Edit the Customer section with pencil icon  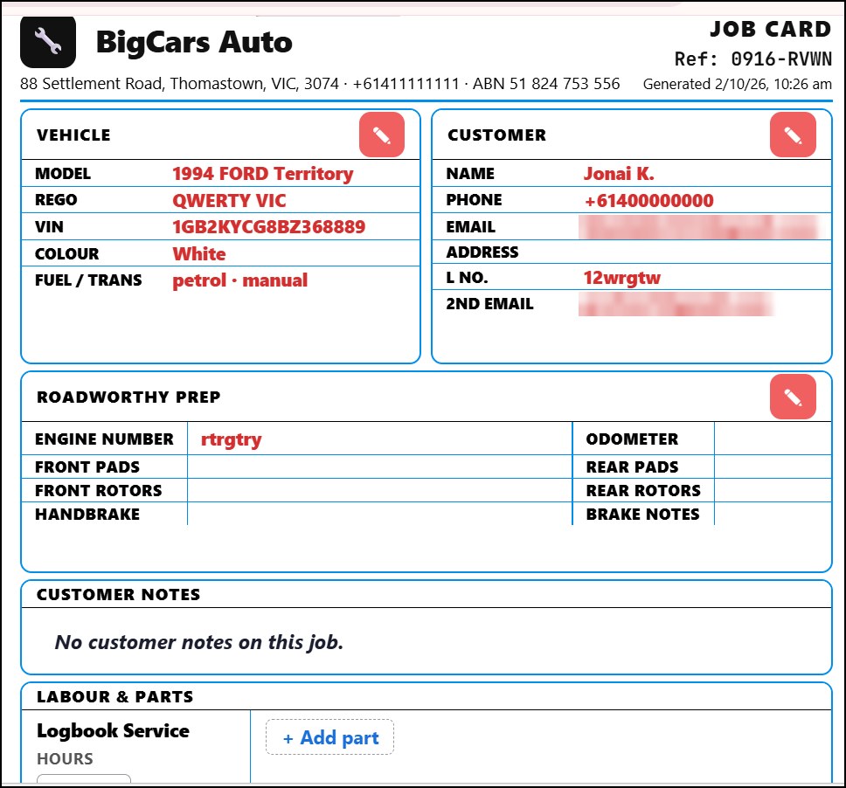793,135
